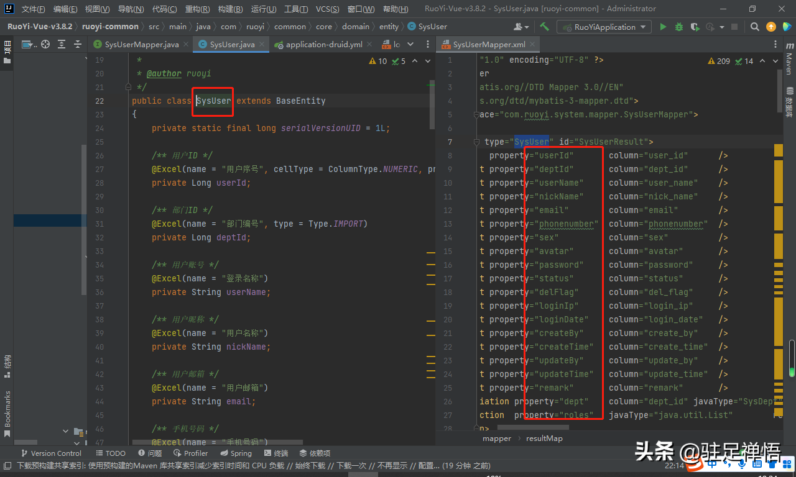Click the Build project hammer icon
This screenshot has height=477, width=796.
click(544, 27)
